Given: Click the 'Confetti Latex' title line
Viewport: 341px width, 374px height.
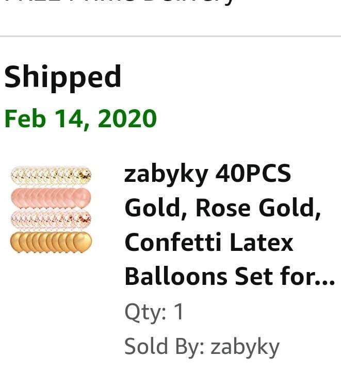Looking at the screenshot, I should pos(209,242).
